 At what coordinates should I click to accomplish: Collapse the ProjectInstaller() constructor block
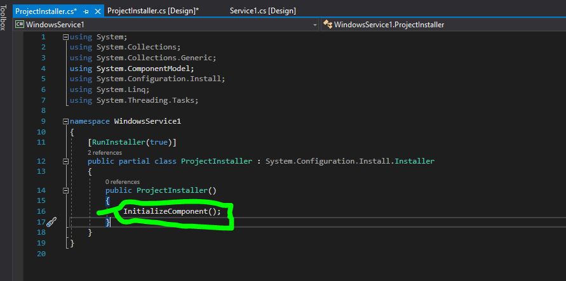click(65, 190)
